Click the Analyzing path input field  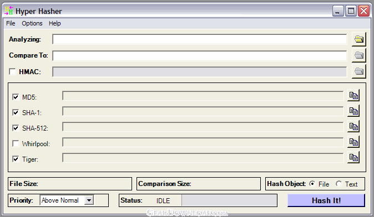[x=199, y=39]
